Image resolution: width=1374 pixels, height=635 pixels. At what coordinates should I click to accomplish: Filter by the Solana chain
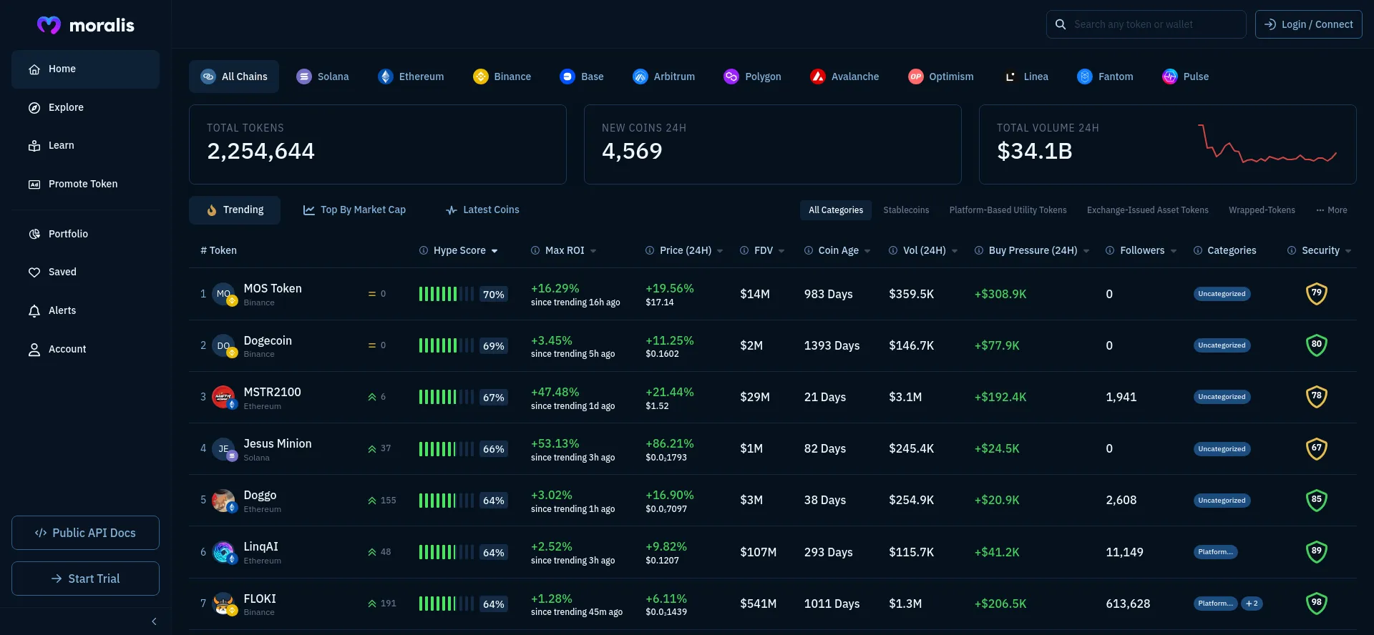click(323, 77)
